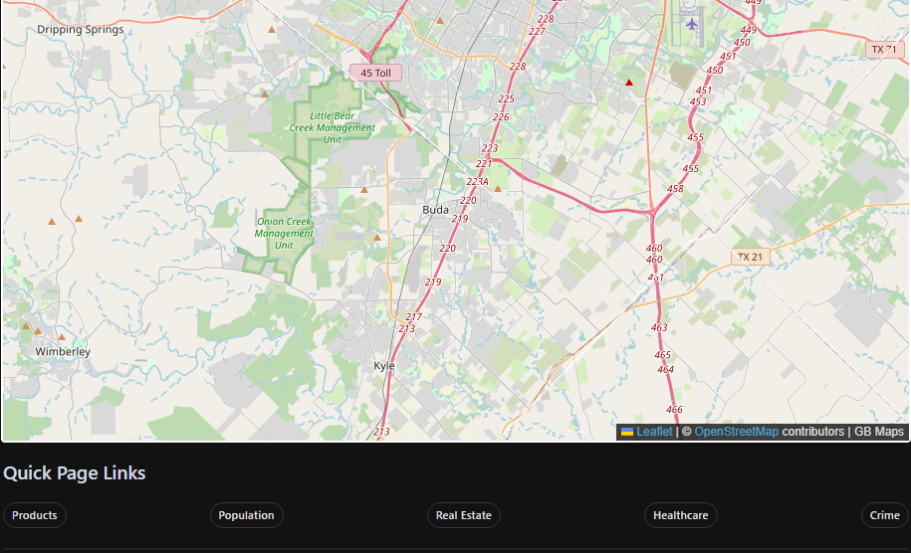The width and height of the screenshot is (911, 553).
Task: Click the Quick Page Links heading
Action: click(x=75, y=473)
